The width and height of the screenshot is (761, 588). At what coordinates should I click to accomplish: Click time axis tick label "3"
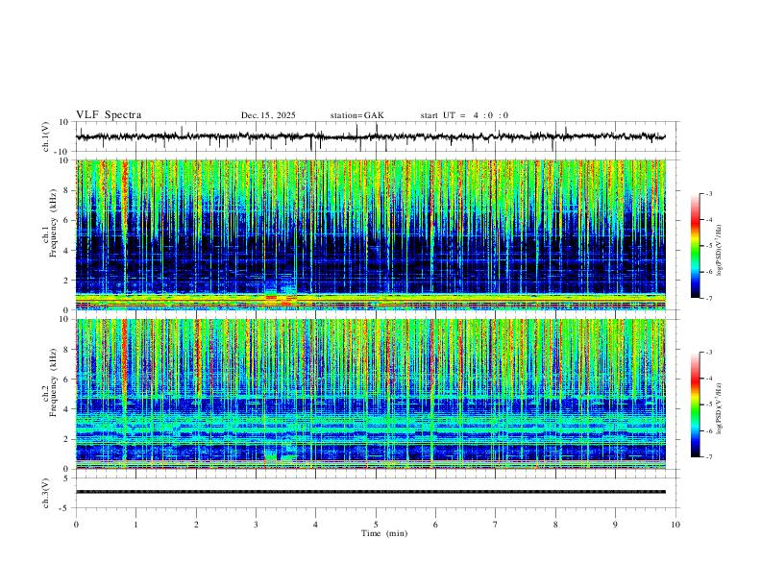click(x=256, y=525)
